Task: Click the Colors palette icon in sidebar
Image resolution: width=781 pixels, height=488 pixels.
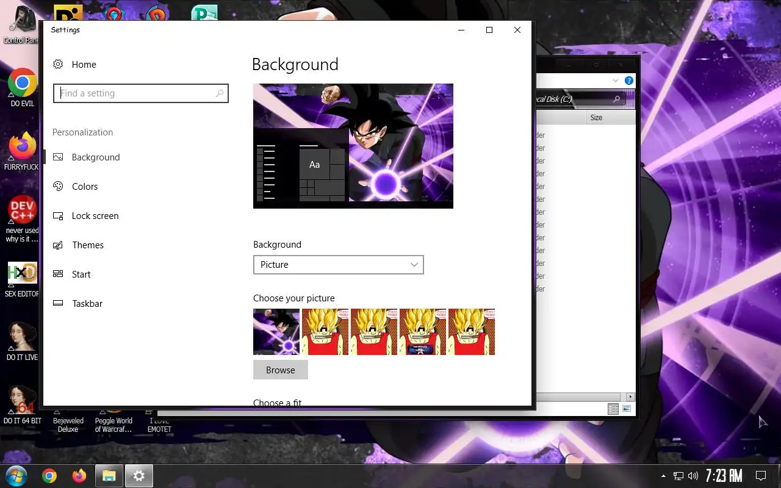Action: click(58, 186)
